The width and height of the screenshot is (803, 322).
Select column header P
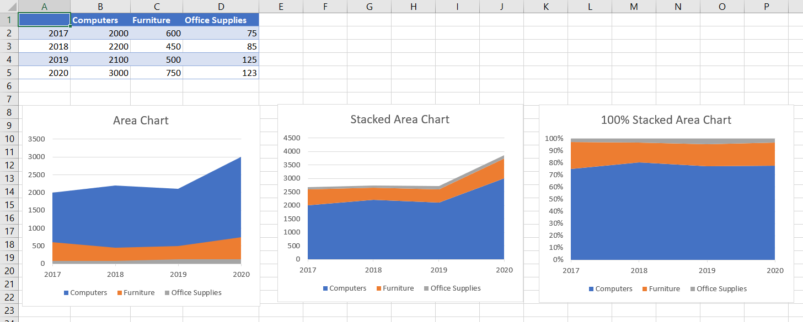[x=765, y=6]
